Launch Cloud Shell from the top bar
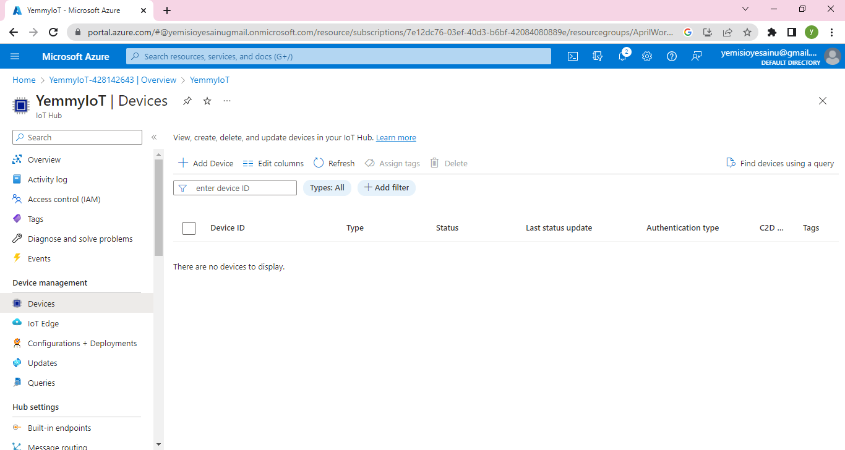This screenshot has height=450, width=845. pos(573,56)
